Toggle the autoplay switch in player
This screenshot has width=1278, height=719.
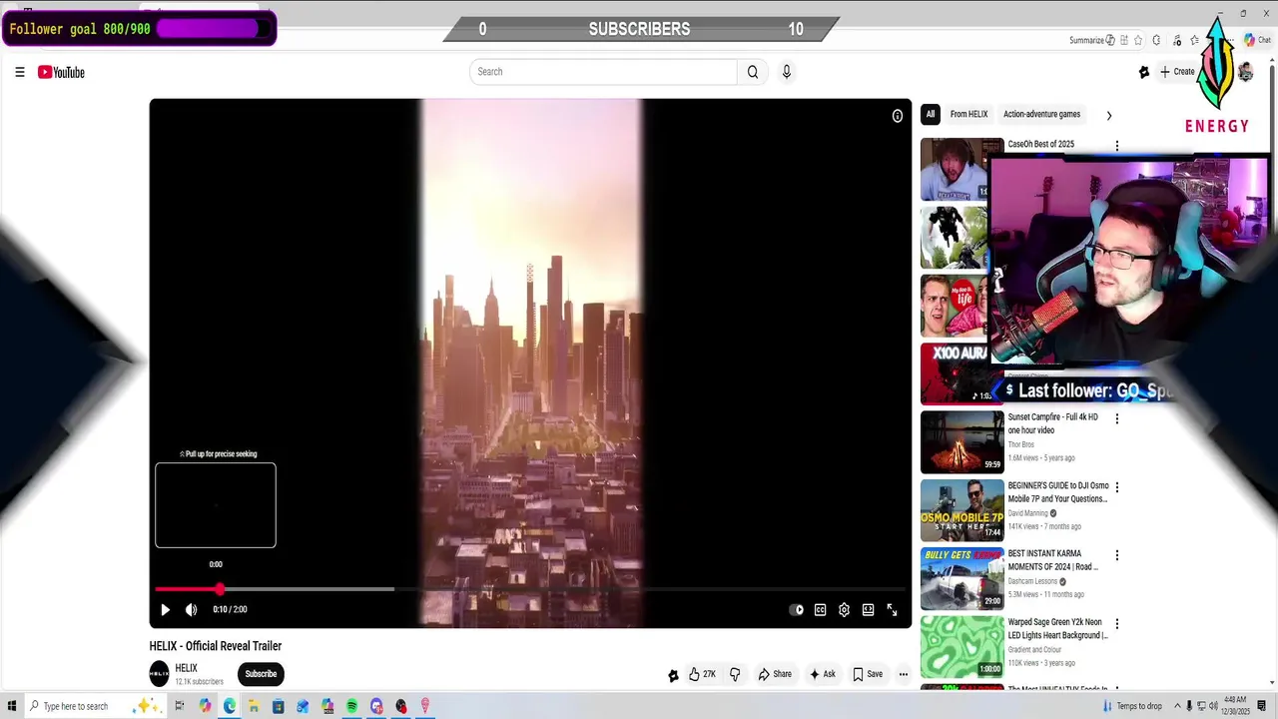[797, 610]
